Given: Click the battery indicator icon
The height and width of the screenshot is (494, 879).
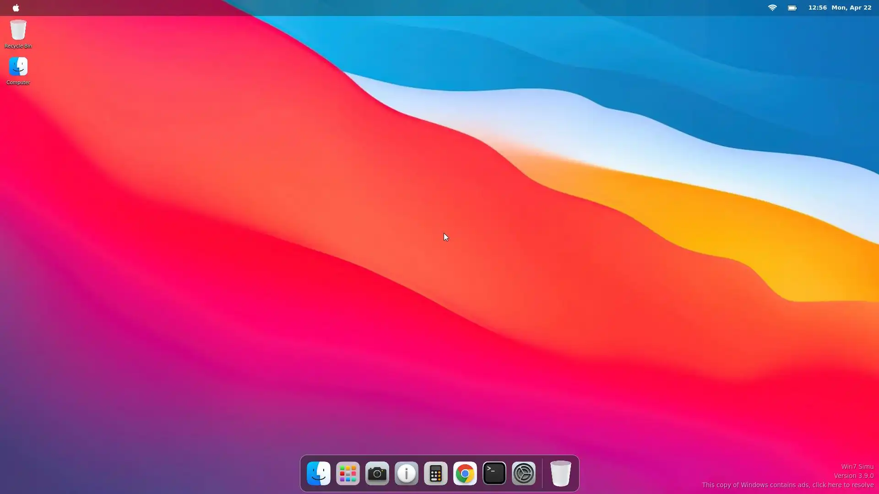Looking at the screenshot, I should [x=792, y=8].
